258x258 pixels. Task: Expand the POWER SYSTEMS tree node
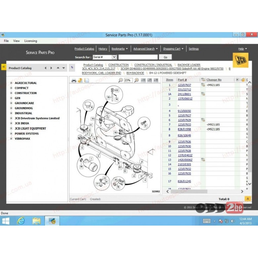(x=11, y=134)
